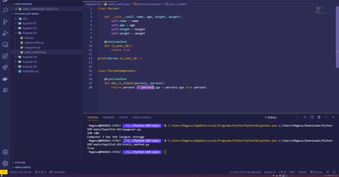Switch to the Problems tab
This screenshot has height=177, width=339.
pos(109,117)
